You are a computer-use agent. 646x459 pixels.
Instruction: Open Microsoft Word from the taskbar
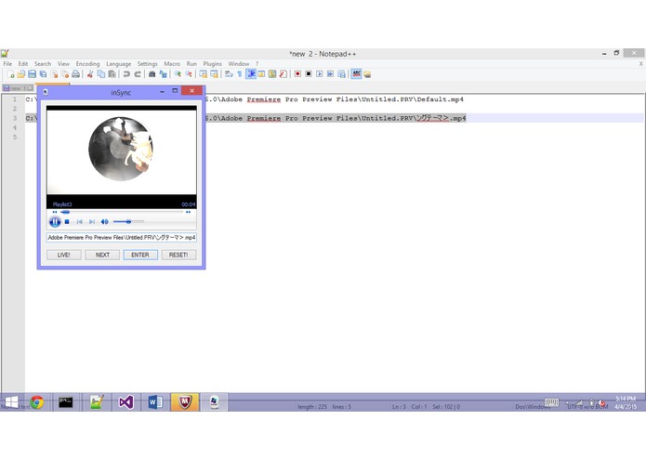(155, 402)
